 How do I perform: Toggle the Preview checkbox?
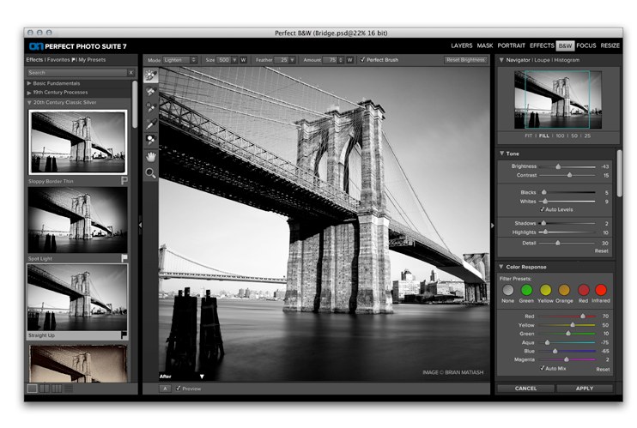(x=179, y=389)
